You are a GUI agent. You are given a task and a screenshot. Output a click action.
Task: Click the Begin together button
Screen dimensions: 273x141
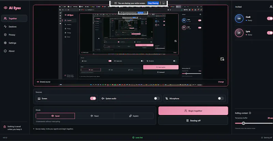[x=193, y=111]
